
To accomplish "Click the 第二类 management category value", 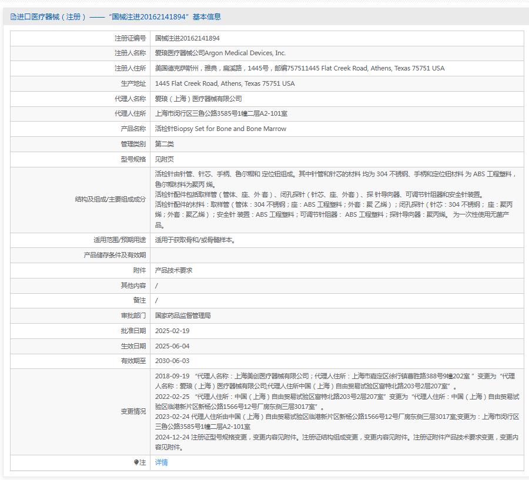I will (x=165, y=144).
